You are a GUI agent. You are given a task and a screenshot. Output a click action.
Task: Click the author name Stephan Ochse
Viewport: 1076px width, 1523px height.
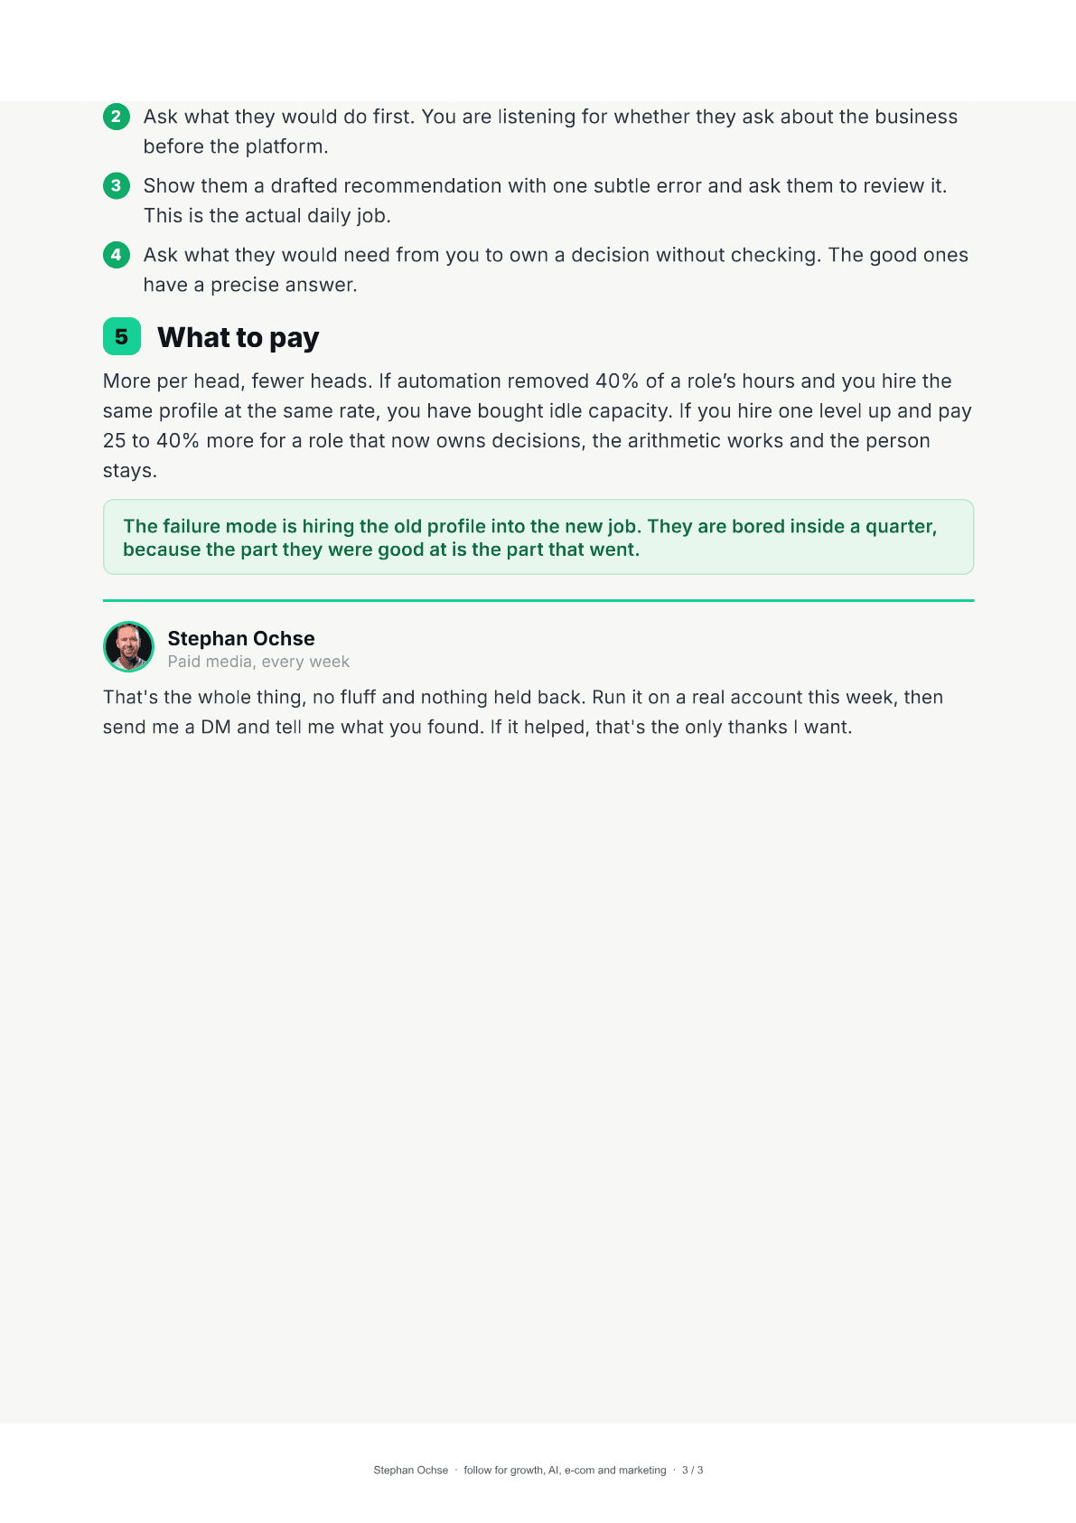click(x=241, y=638)
